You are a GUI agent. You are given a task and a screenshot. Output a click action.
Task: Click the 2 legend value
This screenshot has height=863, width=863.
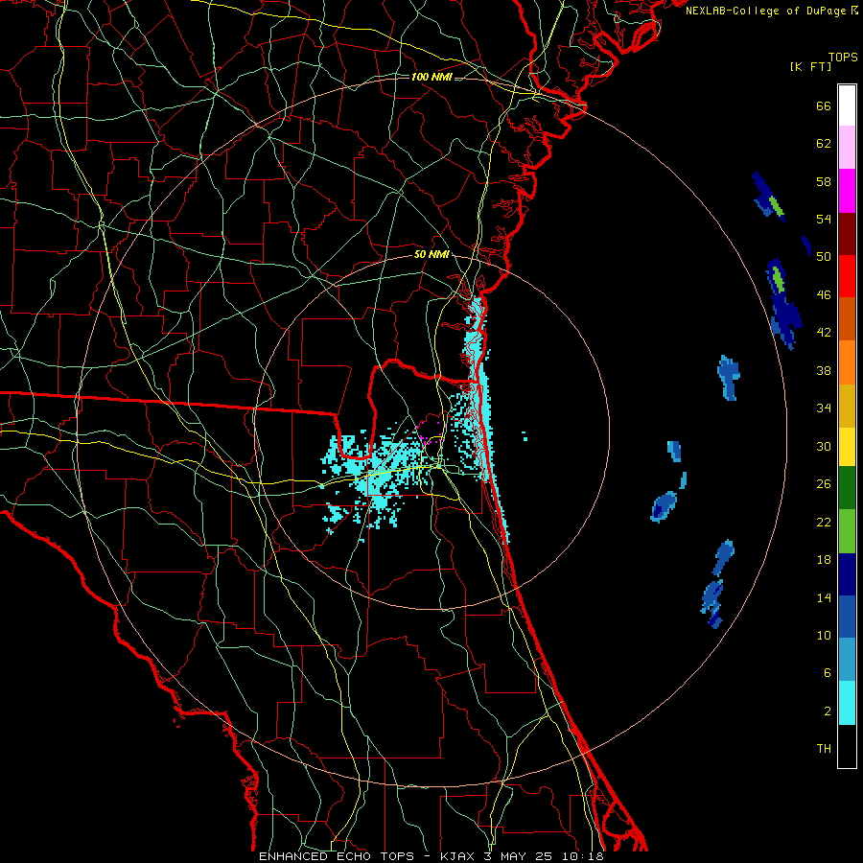tap(828, 711)
